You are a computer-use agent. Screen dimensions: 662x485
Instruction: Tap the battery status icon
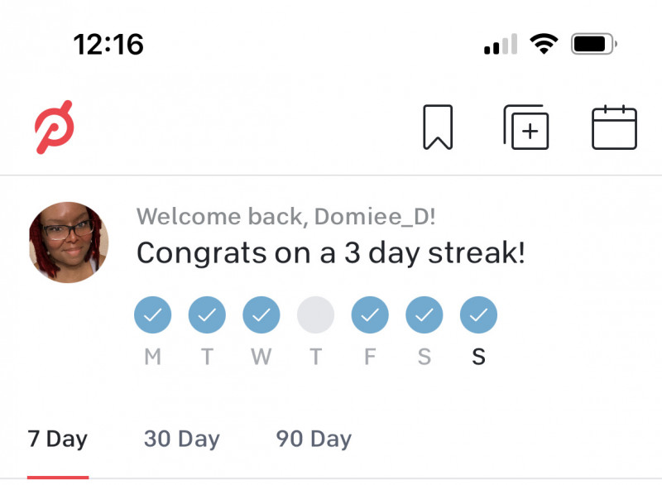point(594,43)
